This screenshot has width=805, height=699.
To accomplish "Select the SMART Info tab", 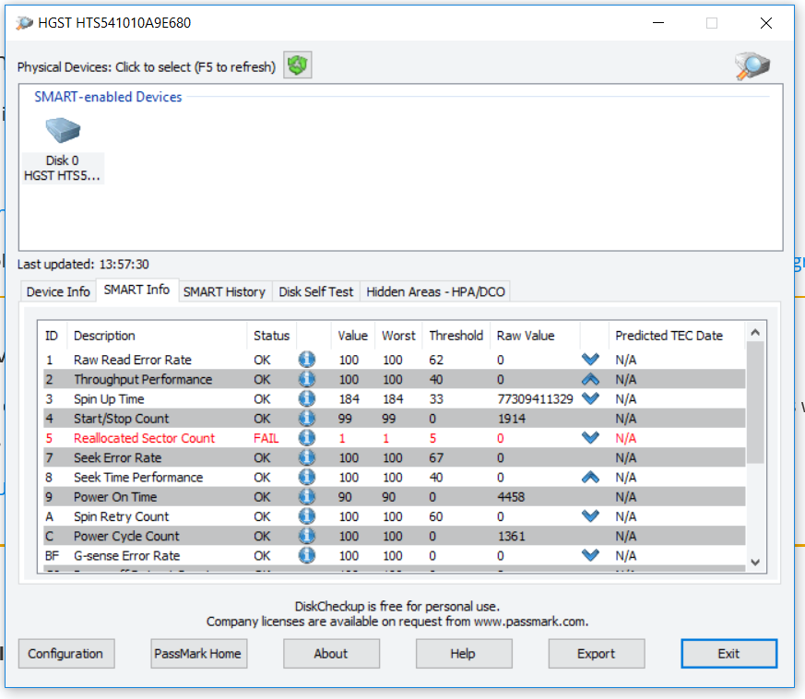I will [136, 290].
